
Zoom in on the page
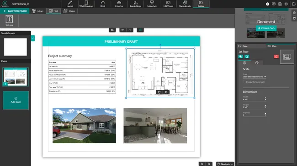(202, 164)
